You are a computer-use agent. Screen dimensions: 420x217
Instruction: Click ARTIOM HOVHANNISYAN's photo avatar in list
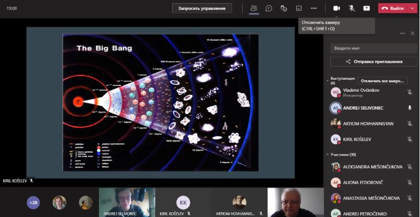point(336,124)
